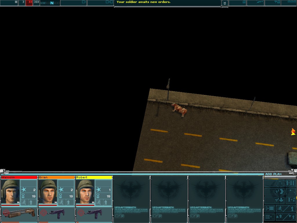
Task: Select the red double-arrow normal speed
Action: click(29, 3)
